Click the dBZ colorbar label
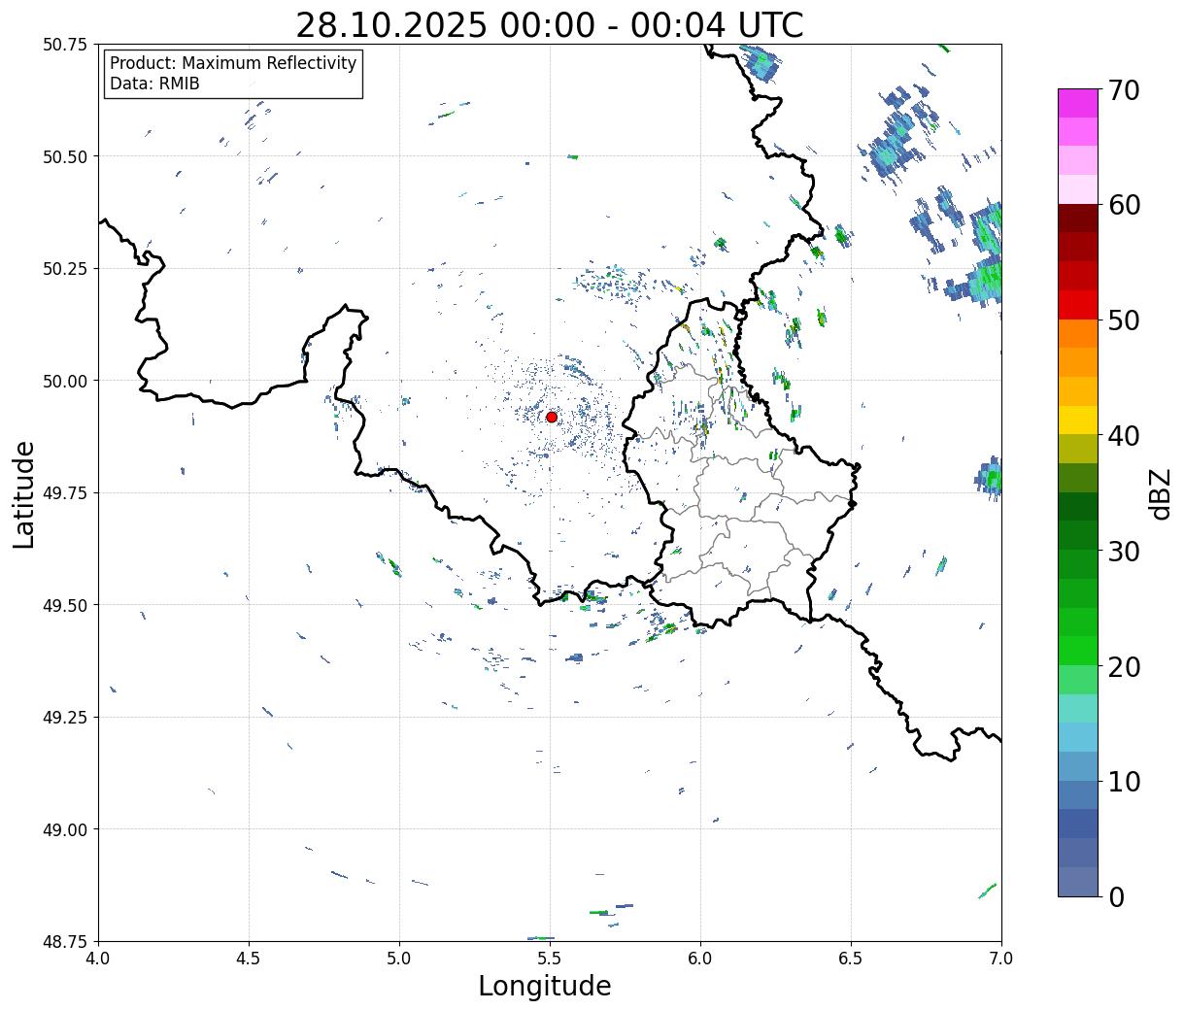This screenshot has width=1184, height=1010. coord(1161,492)
